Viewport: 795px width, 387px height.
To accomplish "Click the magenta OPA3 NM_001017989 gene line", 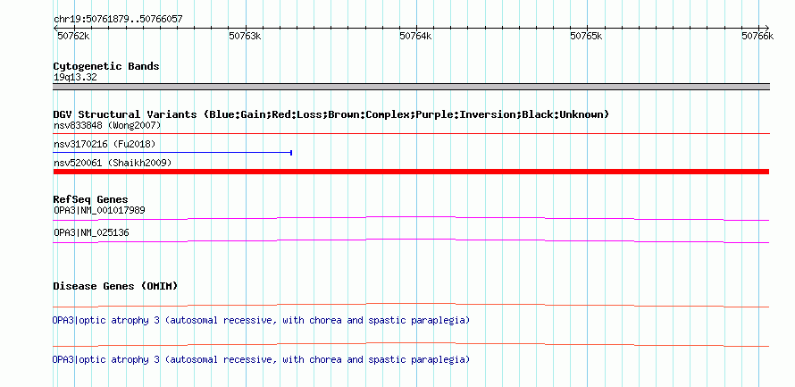I will coord(411,218).
